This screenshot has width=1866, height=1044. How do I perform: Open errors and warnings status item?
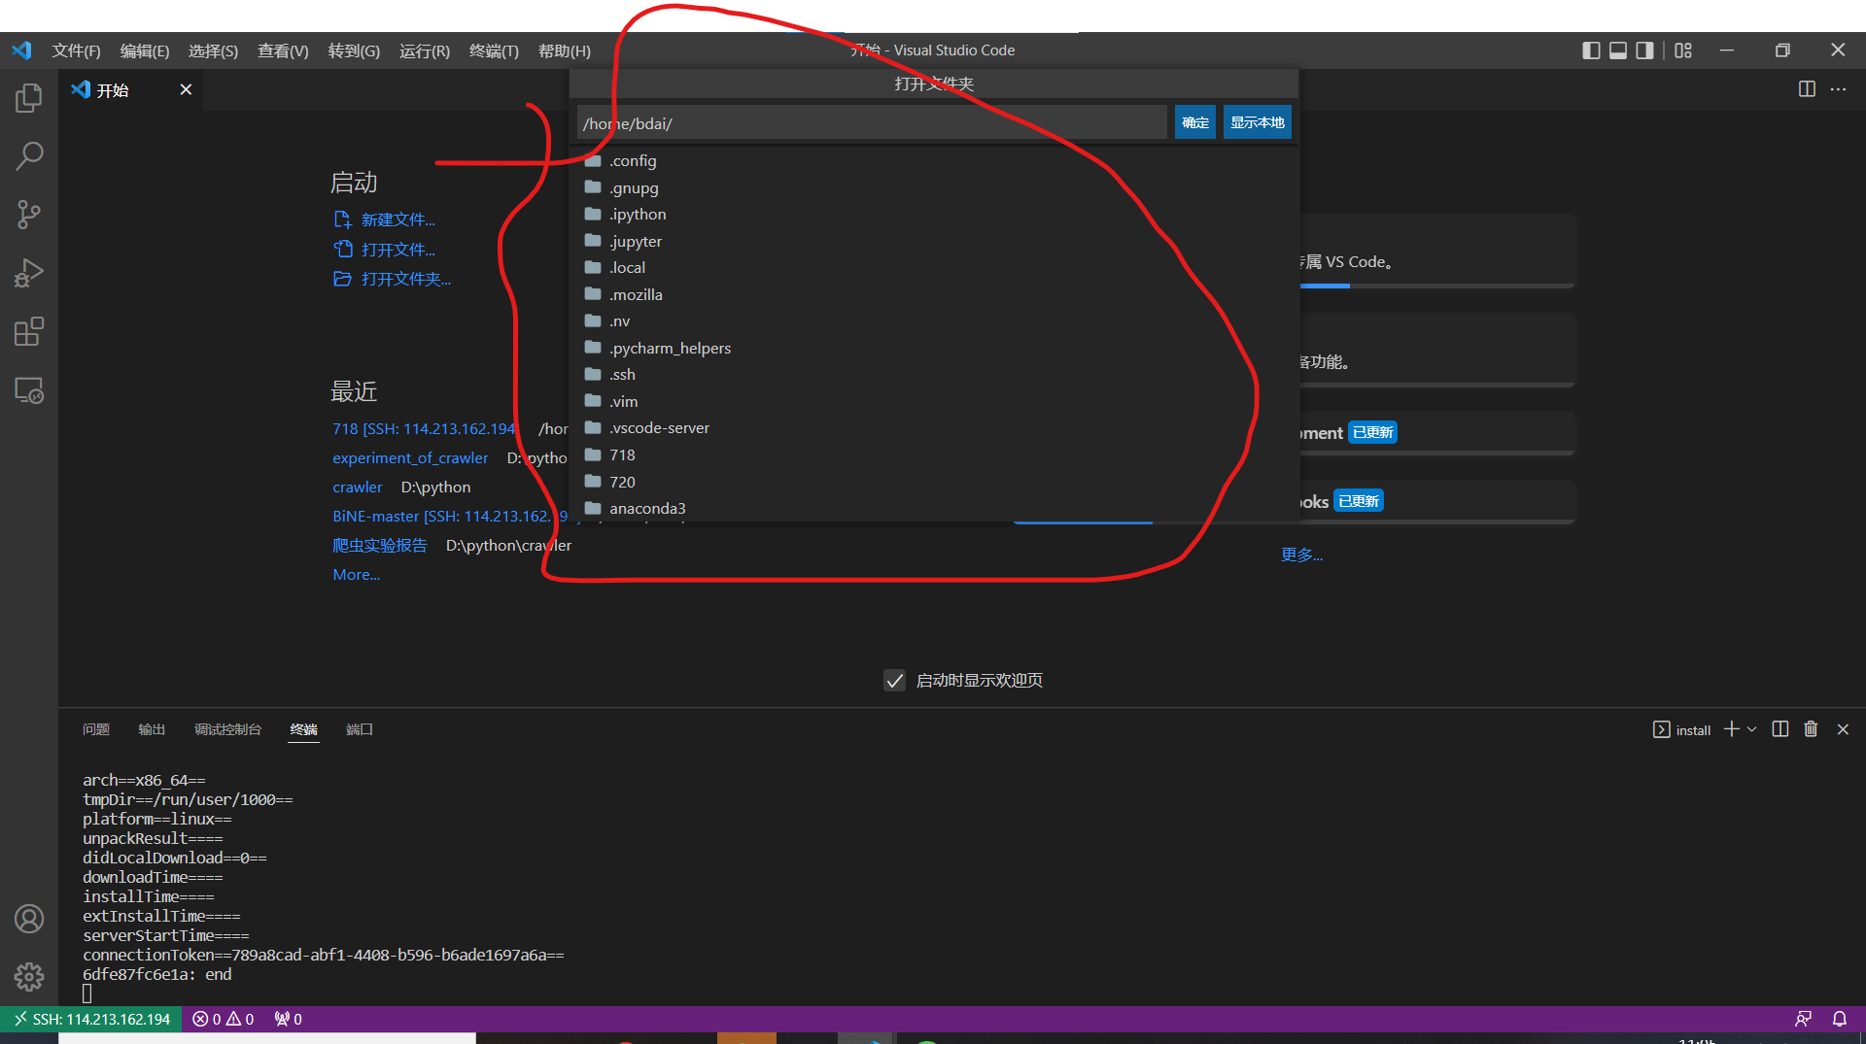223,1019
